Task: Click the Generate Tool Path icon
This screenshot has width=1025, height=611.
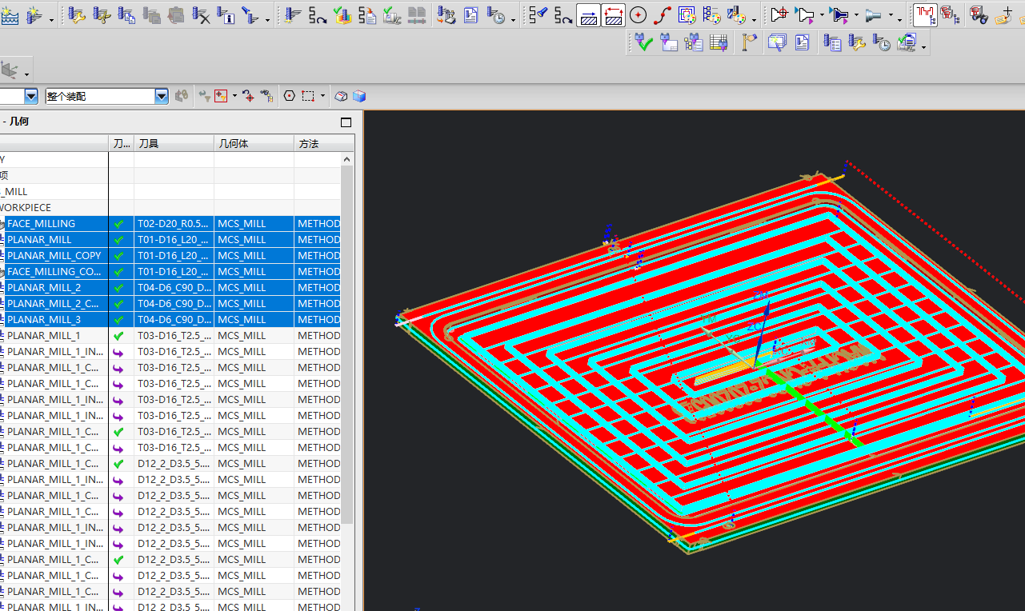Action: [293, 15]
